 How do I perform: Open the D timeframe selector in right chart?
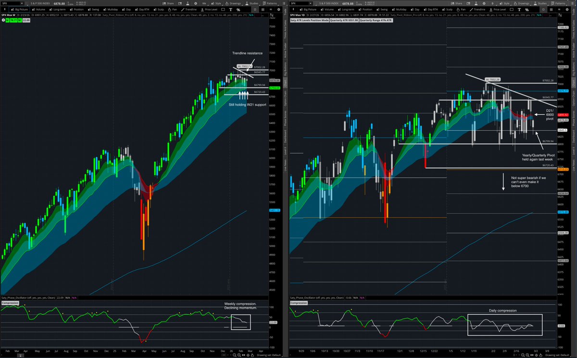point(493,3)
